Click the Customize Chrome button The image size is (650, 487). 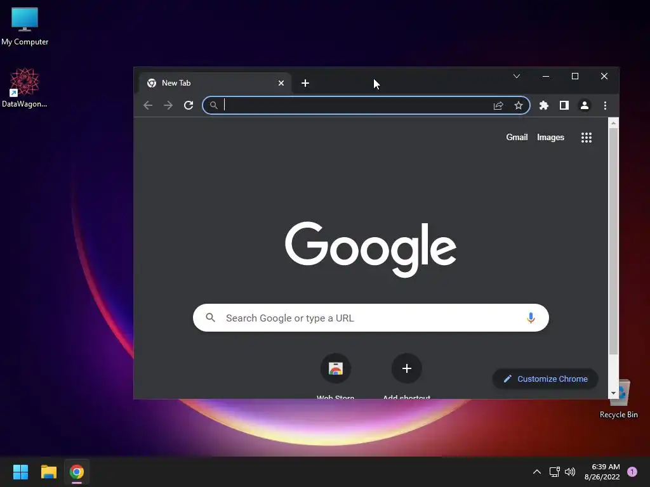point(545,379)
